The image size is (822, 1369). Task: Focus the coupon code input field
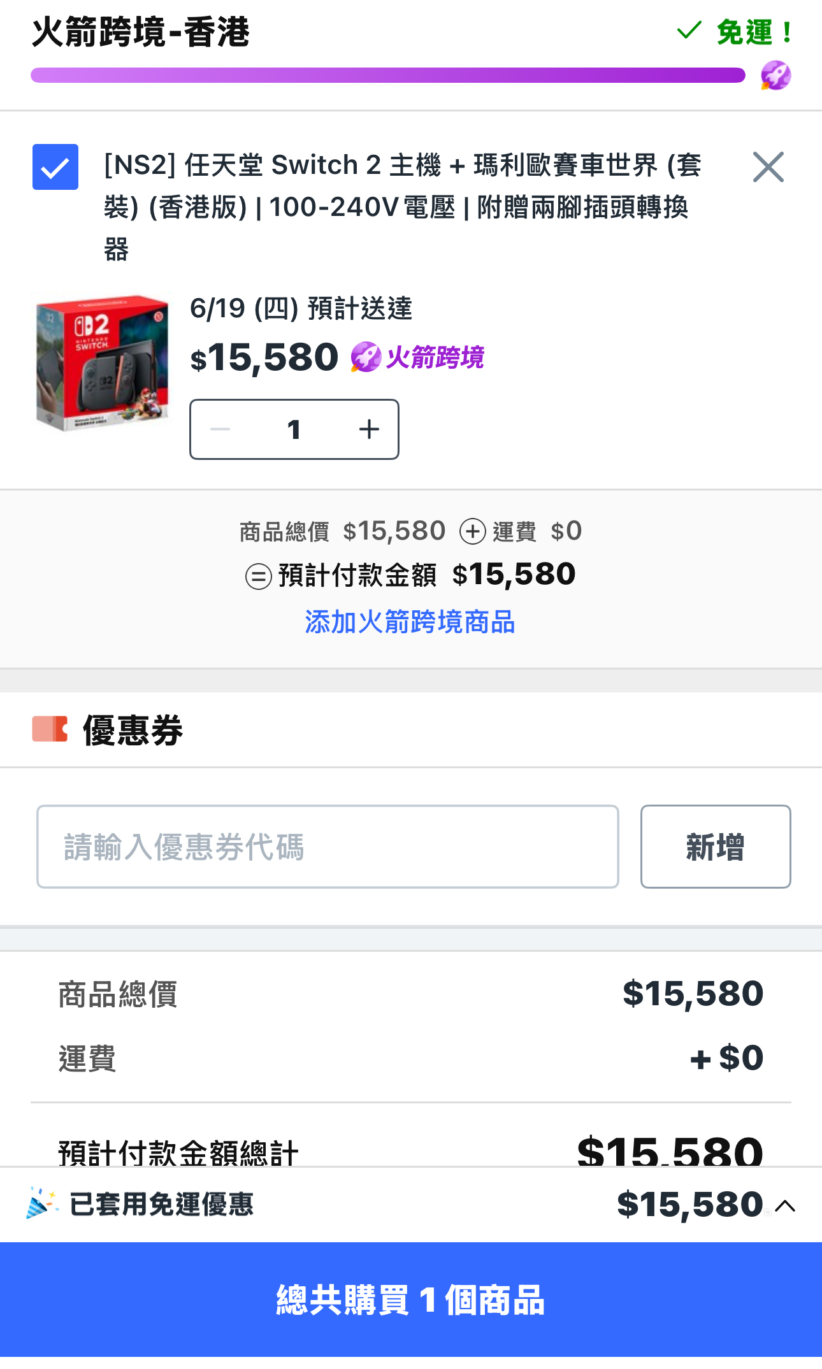tap(328, 847)
